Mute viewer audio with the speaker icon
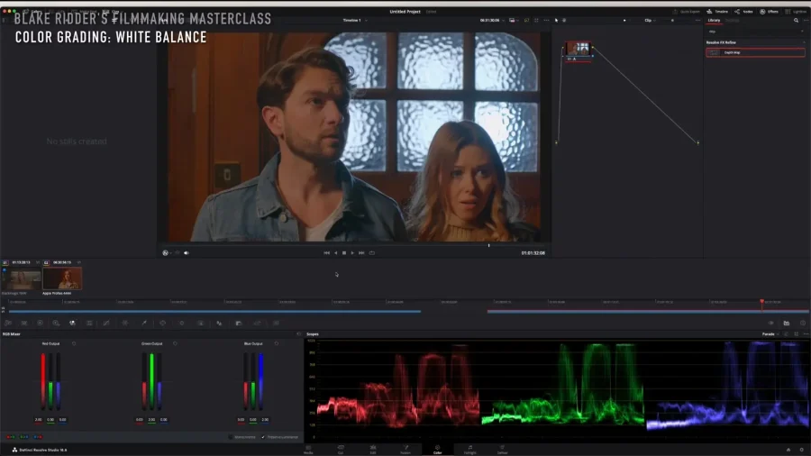Screen dimensions: 811x456 187,253
